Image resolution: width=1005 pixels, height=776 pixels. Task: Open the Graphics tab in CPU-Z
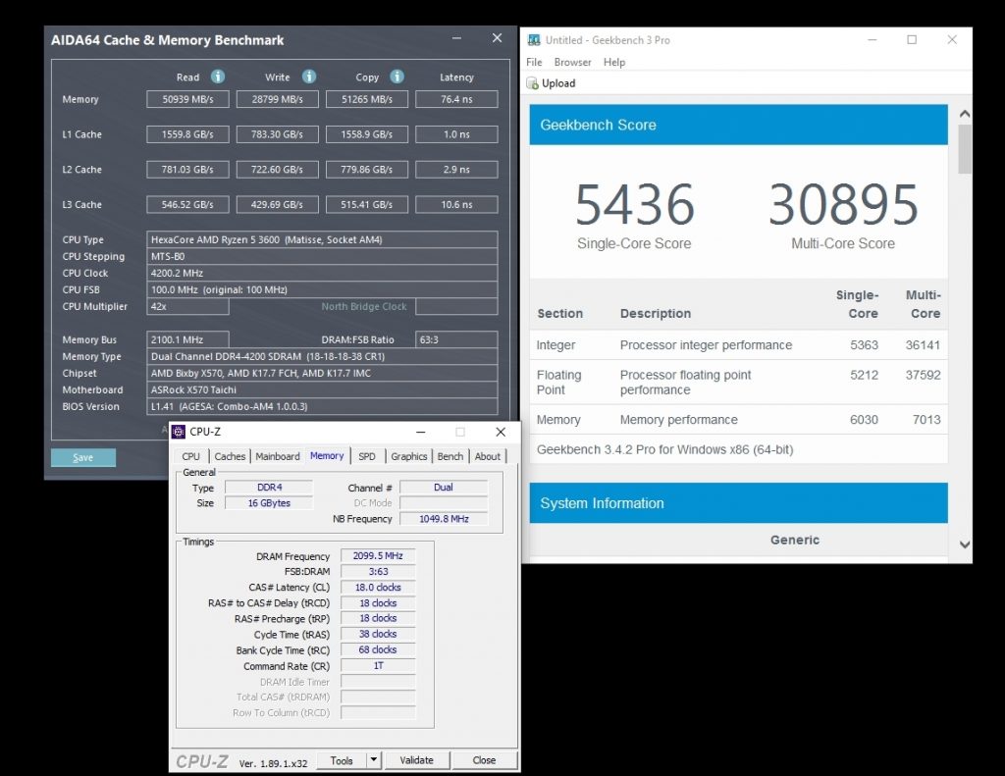(x=409, y=456)
